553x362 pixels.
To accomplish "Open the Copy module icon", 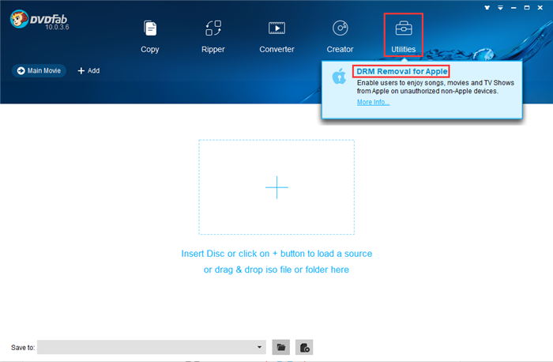I will click(x=150, y=28).
